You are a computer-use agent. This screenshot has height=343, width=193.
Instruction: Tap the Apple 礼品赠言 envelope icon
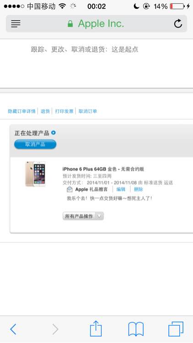70,189
